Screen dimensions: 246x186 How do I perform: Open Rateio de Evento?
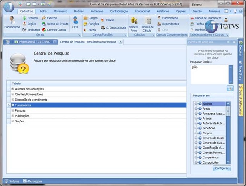click(x=55, y=24)
